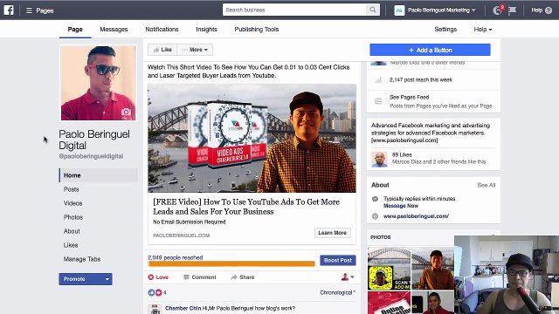The width and height of the screenshot is (559, 314).
Task: Open the Video Ads Crash Course post image
Action: (252, 139)
